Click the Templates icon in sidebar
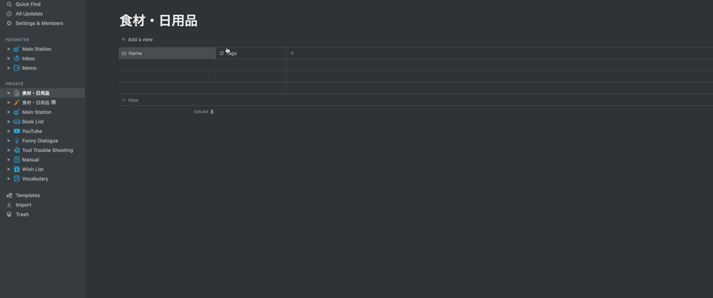The width and height of the screenshot is (713, 298). coord(9,196)
